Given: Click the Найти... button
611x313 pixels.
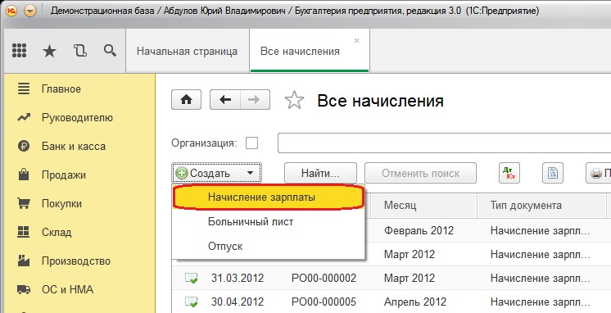Looking at the screenshot, I should [x=320, y=173].
